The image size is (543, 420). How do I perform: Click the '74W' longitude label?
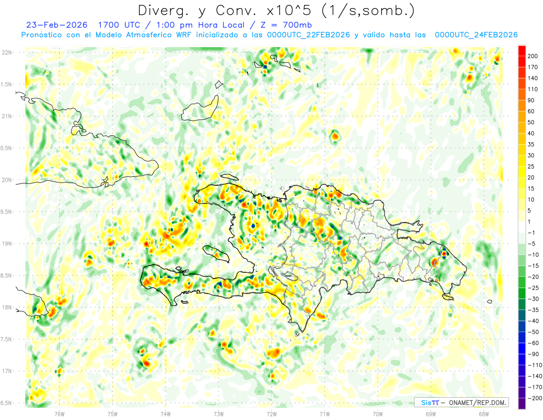click(165, 414)
